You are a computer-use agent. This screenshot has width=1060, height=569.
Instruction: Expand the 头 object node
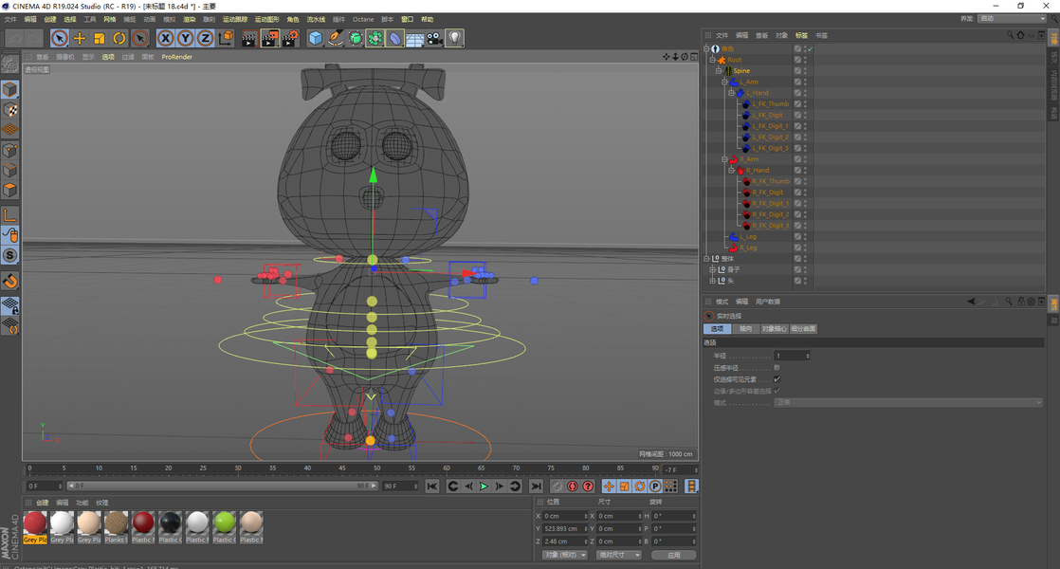coord(713,281)
